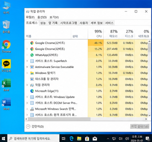Expand the WhatsApp process group
Viewport: 152px width, 142px height.
27,55
